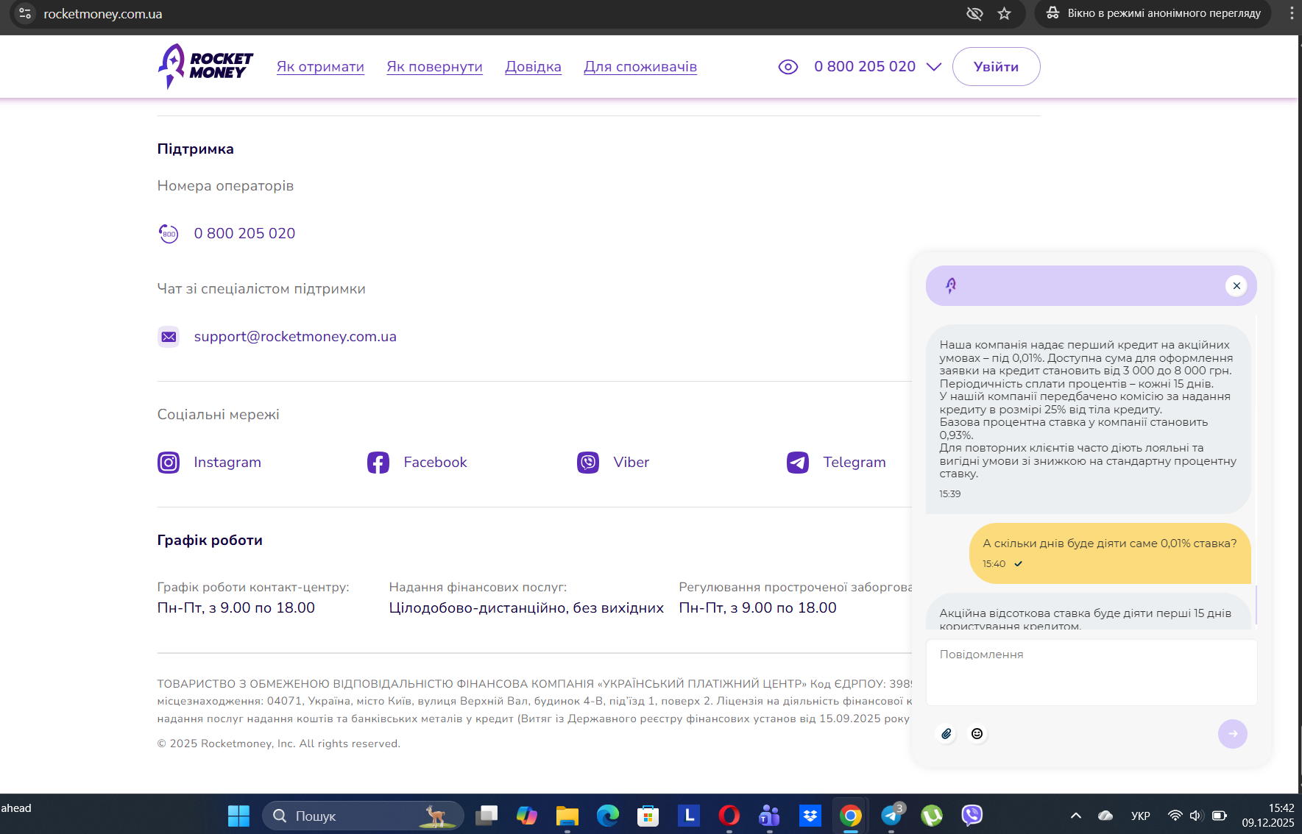Show hidden system tray icons
The width and height of the screenshot is (1302, 834).
(1076, 816)
